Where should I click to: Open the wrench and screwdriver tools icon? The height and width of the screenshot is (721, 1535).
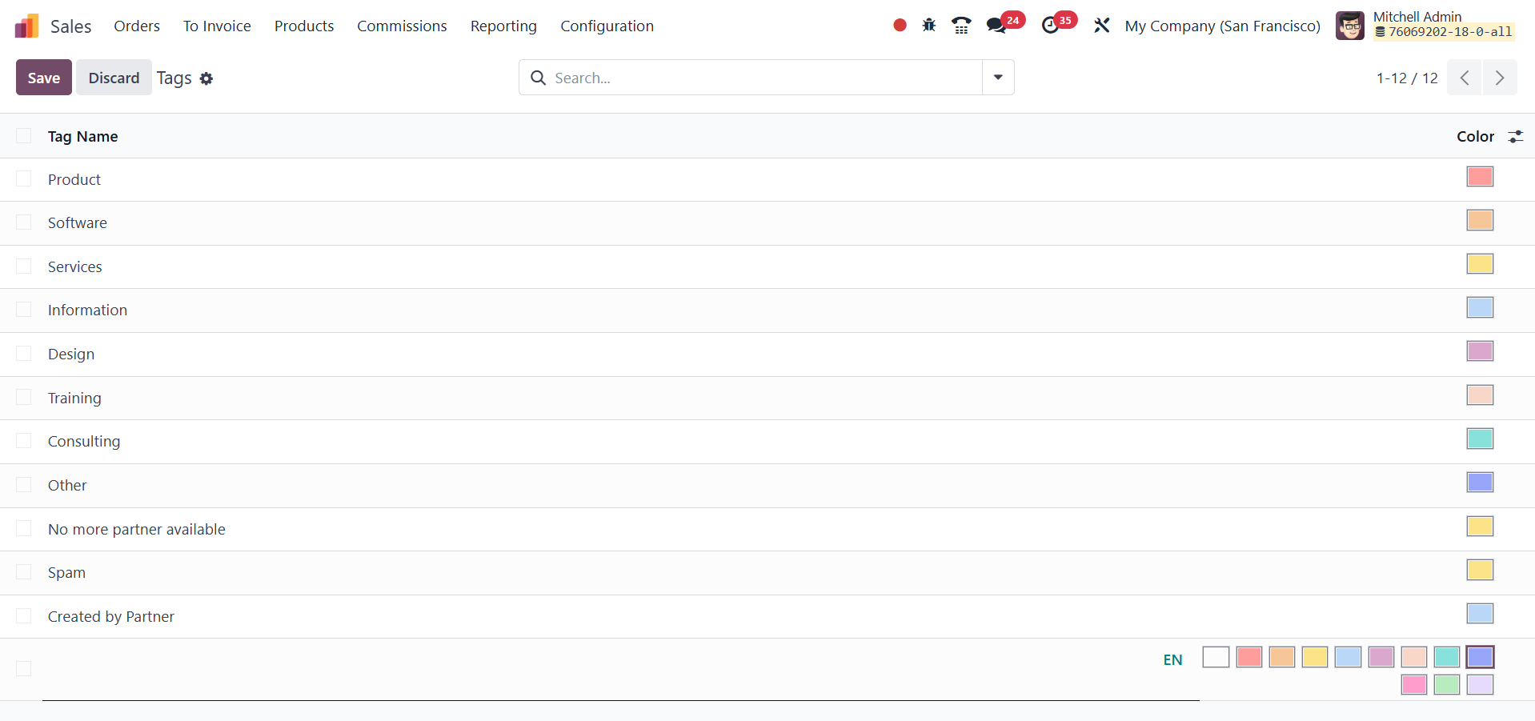(x=1102, y=26)
